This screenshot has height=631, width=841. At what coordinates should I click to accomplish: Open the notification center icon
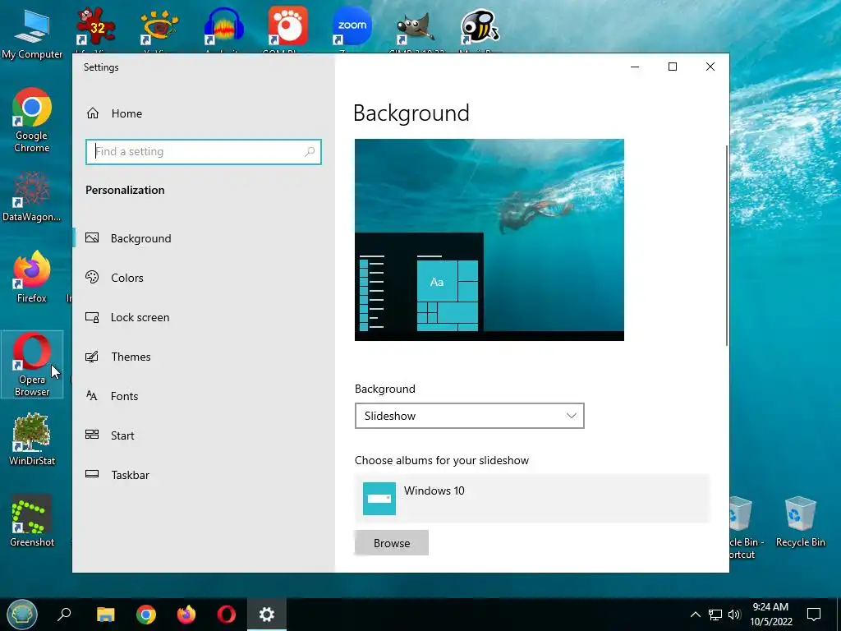point(814,615)
